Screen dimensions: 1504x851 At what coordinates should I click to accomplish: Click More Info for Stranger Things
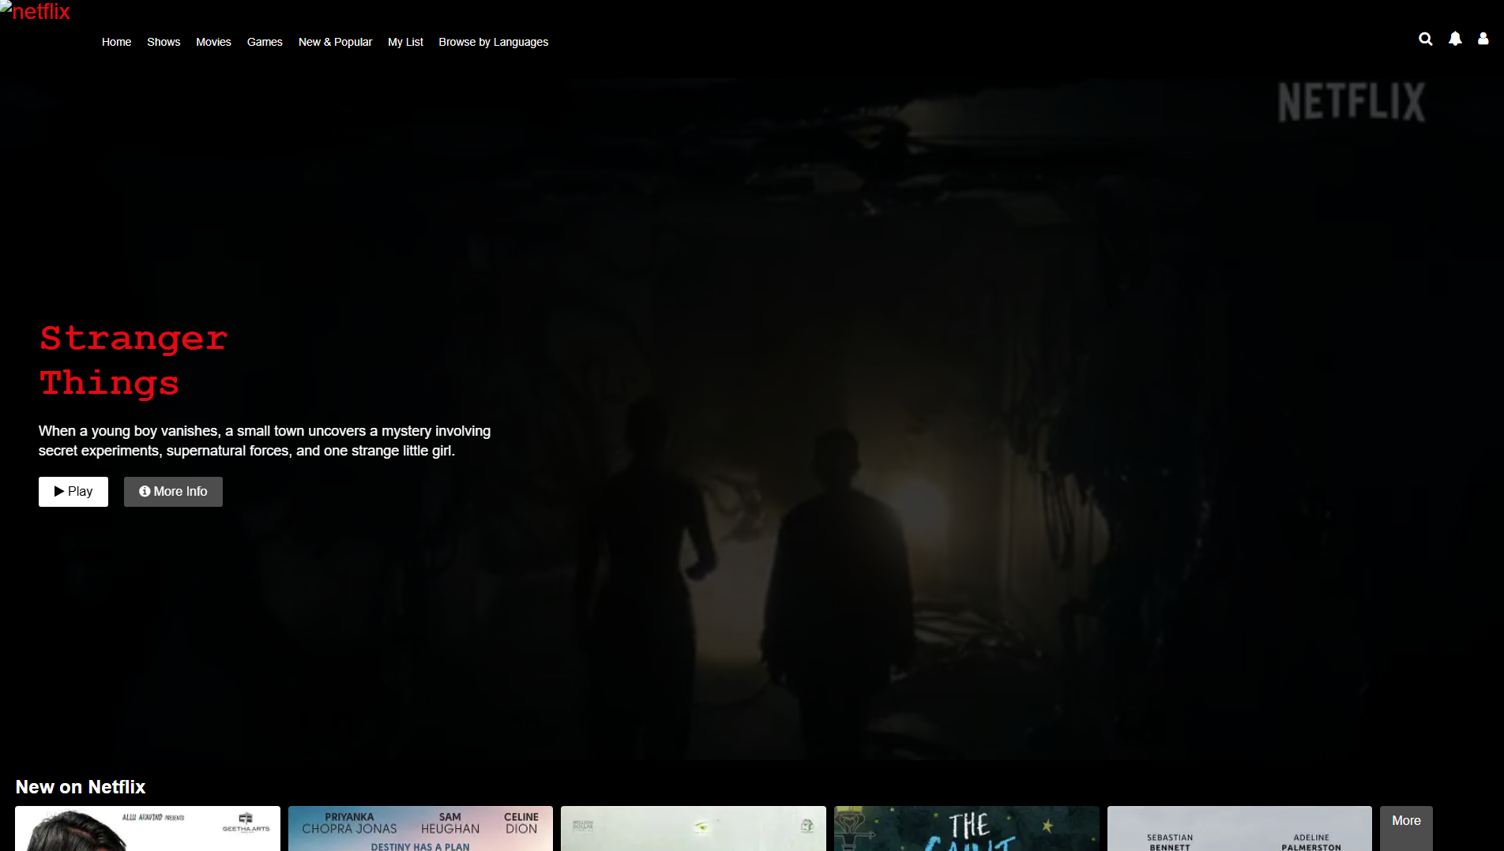(173, 492)
